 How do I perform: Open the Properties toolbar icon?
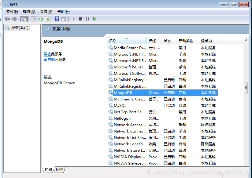[33, 19]
